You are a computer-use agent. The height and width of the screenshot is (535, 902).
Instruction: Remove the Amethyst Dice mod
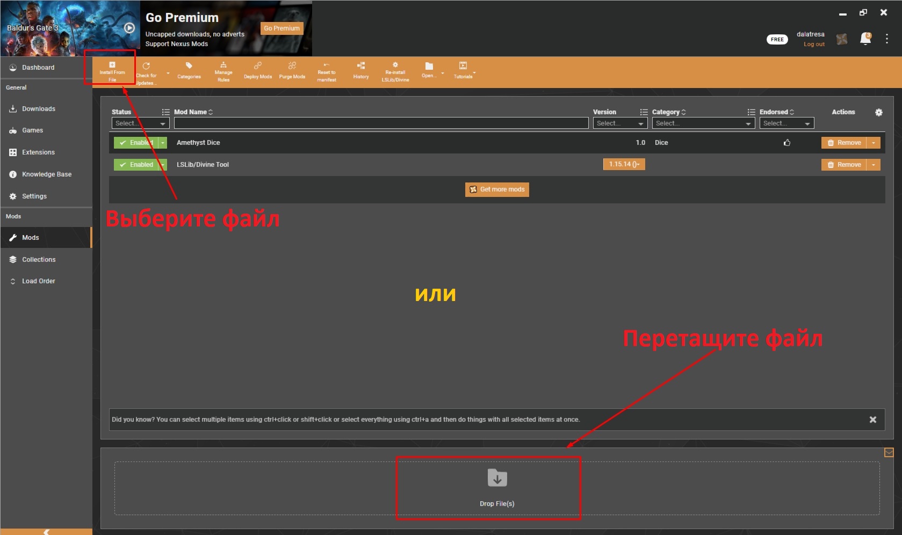coord(844,143)
